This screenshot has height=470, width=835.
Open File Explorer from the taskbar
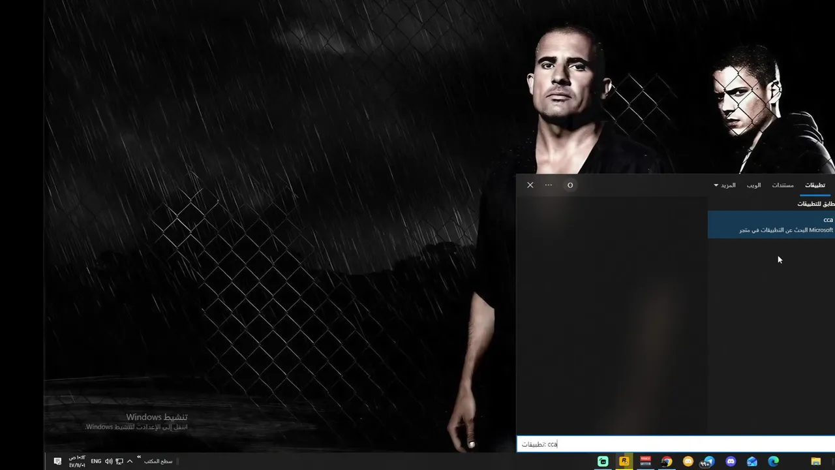816,462
